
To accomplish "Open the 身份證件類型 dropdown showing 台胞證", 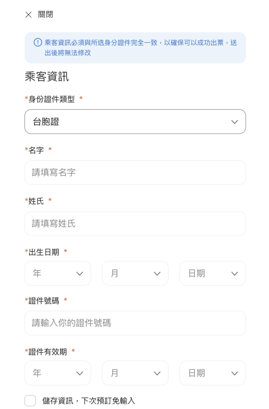I will point(134,122).
